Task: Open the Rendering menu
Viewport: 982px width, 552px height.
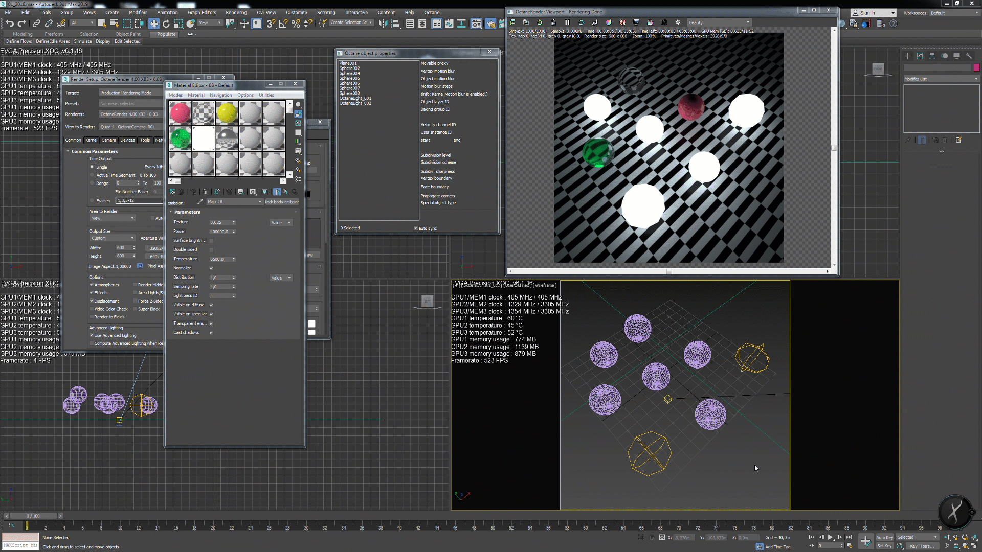Action: point(236,13)
